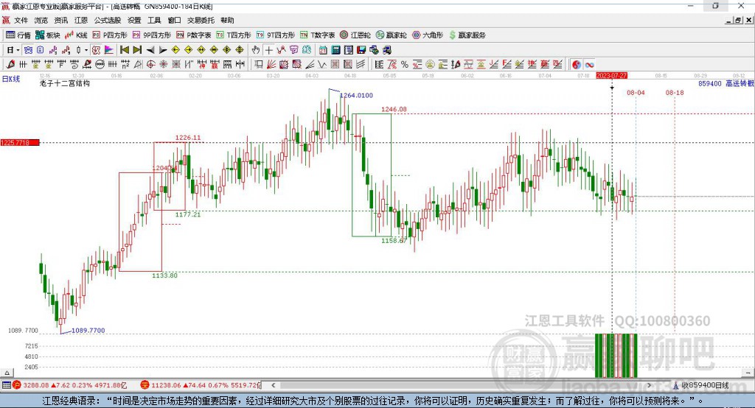
Task: Click the rectangle box drawing tool
Action: click(x=258, y=64)
